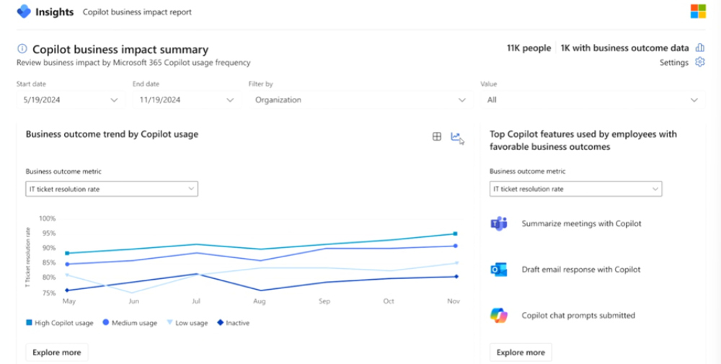The height and width of the screenshot is (364, 721).
Task: Click the Aug label on x-axis
Action: [260, 301]
